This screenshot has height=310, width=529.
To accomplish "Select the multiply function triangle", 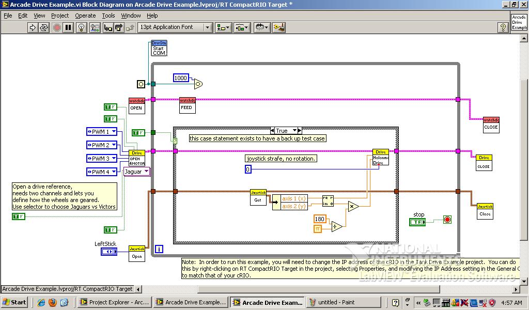I will coord(353,206).
